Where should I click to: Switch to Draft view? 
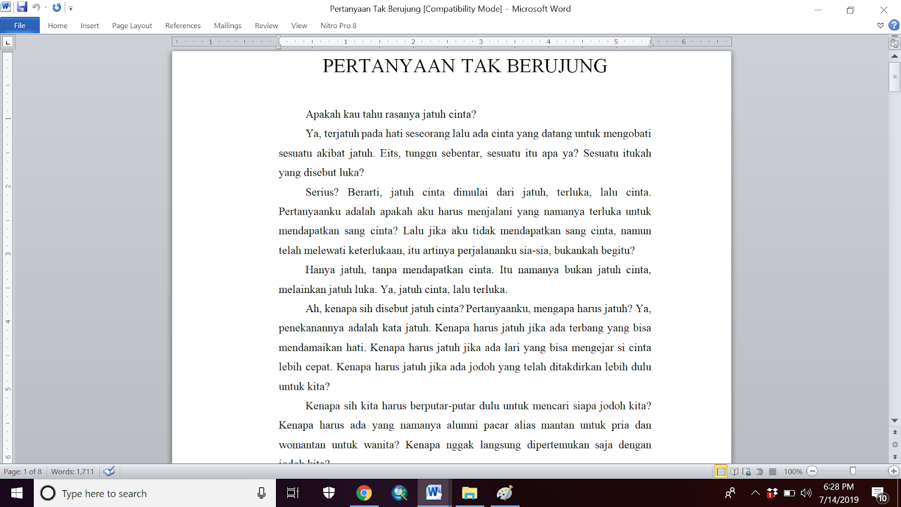(x=773, y=472)
